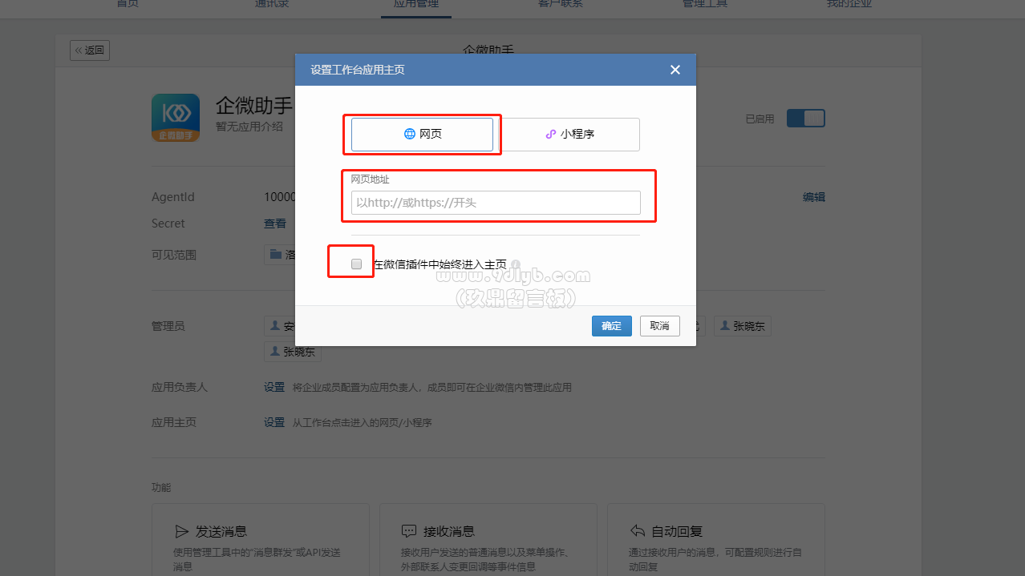Open the 通讯录 navigation tab
Viewport: 1025px width, 576px height.
(272, 5)
